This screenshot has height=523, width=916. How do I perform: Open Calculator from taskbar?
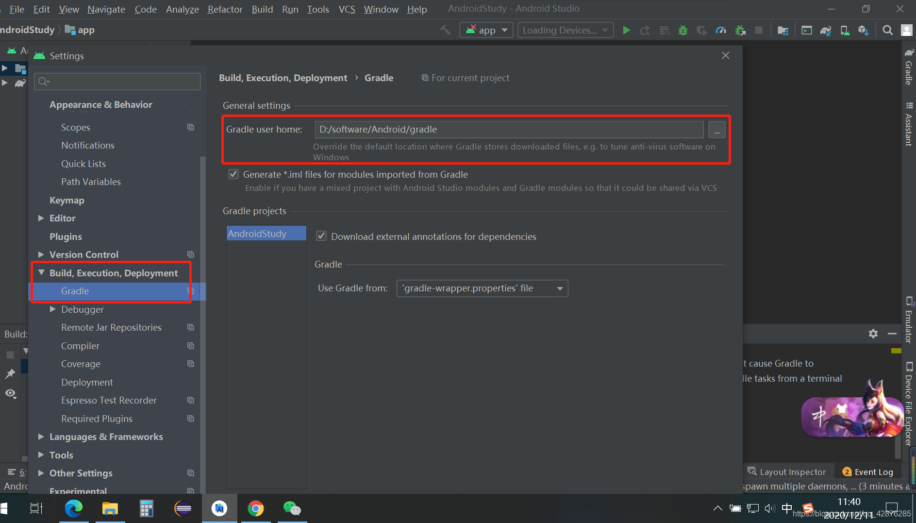coord(146,508)
